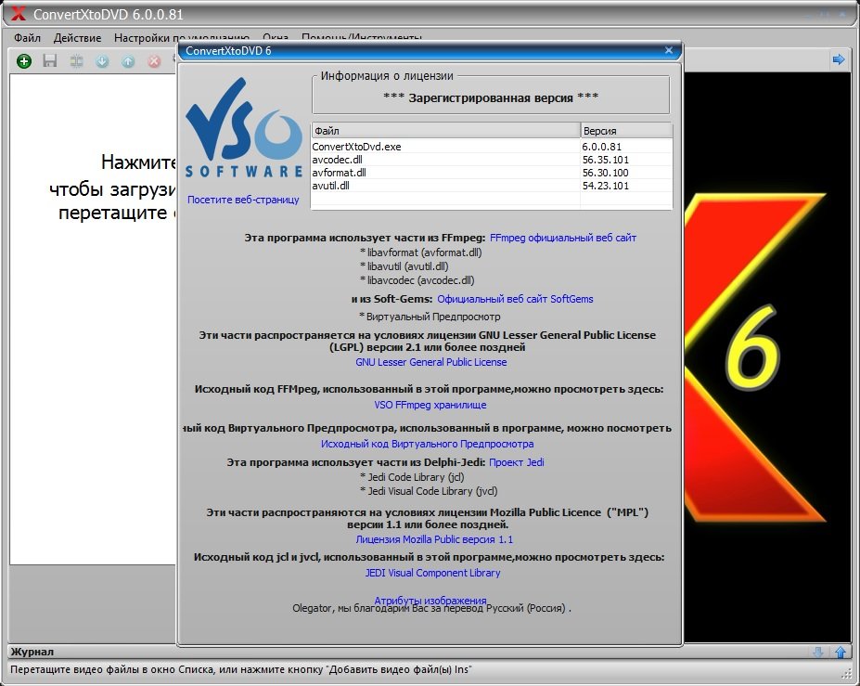Open Исходный код Виртуального Предпросмотра link
Image resolution: width=860 pixels, height=686 pixels.
428,444
